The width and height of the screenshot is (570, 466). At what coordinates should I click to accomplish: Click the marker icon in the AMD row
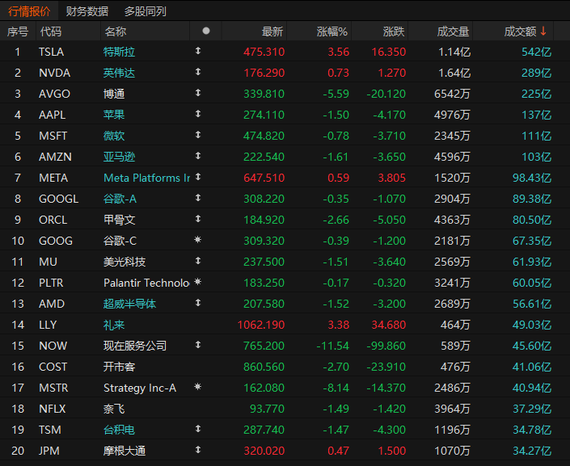pyautogui.click(x=198, y=303)
